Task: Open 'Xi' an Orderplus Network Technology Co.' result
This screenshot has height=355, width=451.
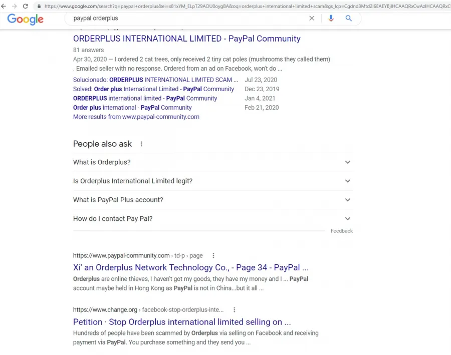Action: point(191,267)
